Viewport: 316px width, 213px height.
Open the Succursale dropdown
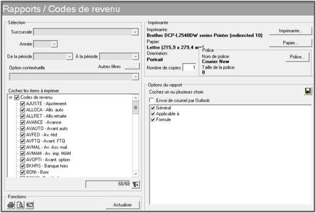[x=135, y=32]
